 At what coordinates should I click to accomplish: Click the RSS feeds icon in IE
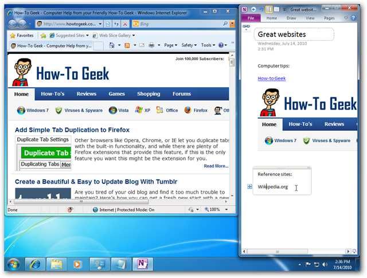pos(127,45)
